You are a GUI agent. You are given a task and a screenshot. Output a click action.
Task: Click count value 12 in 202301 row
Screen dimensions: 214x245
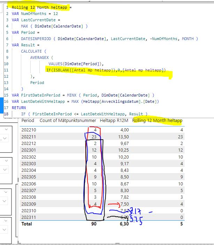(x=94, y=150)
